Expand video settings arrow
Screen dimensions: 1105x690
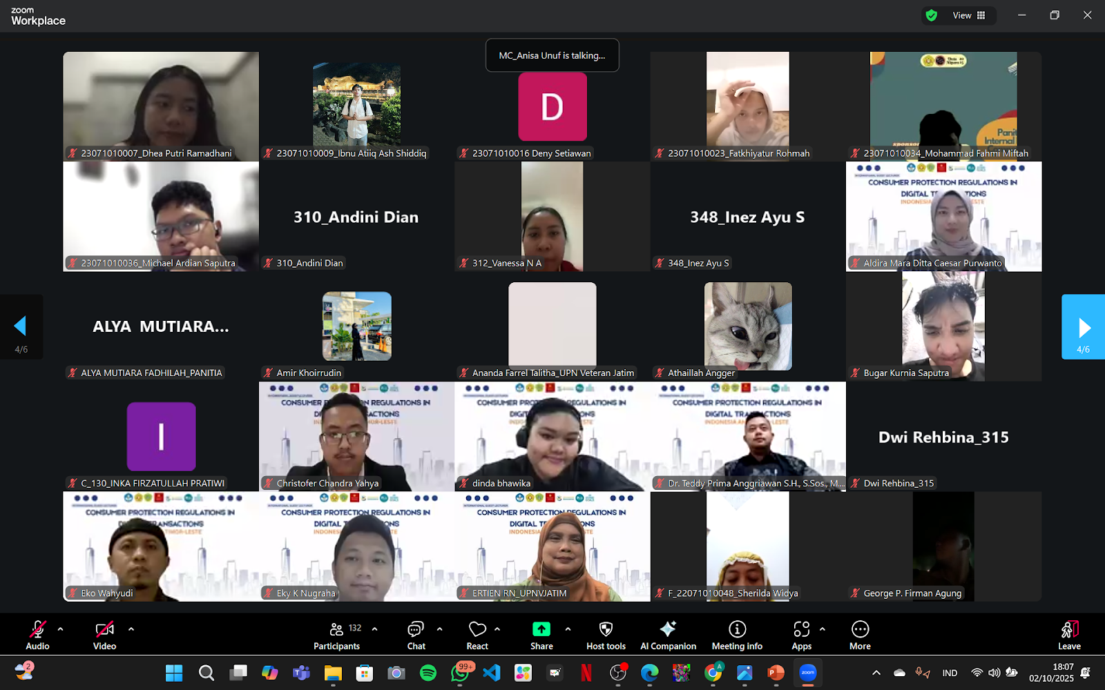(x=131, y=629)
